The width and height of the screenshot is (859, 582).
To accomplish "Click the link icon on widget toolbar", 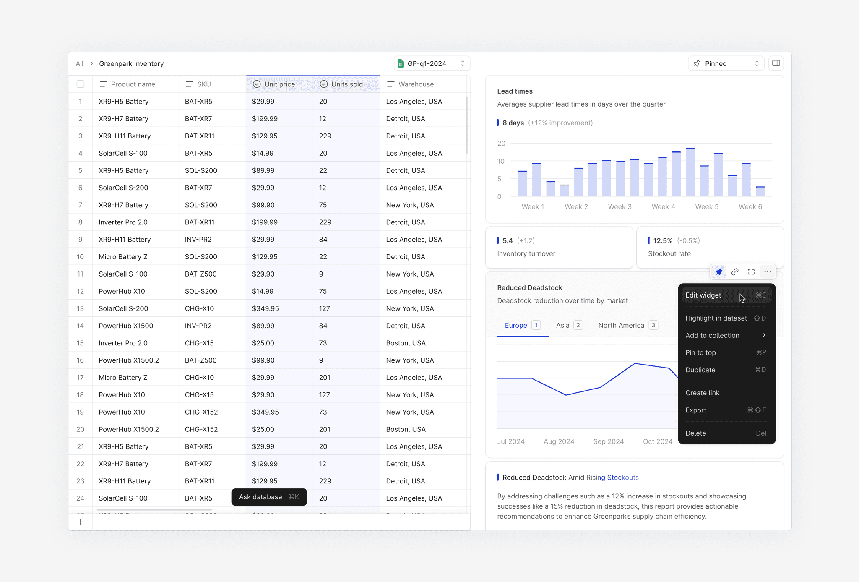I will point(735,272).
